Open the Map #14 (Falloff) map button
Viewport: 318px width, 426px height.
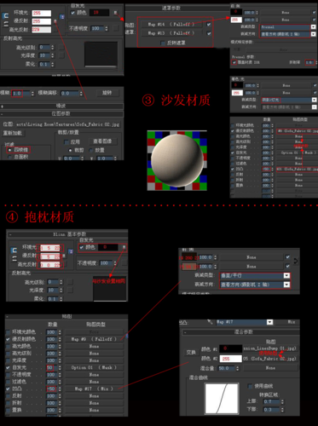(x=171, y=25)
